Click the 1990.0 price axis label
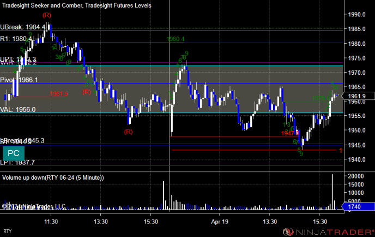Image resolution: width=375 pixels, height=237 pixels. (x=356, y=15)
